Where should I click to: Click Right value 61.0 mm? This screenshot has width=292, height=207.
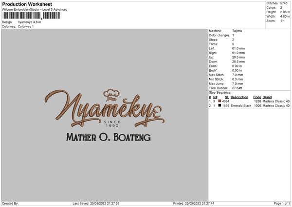[x=238, y=53]
